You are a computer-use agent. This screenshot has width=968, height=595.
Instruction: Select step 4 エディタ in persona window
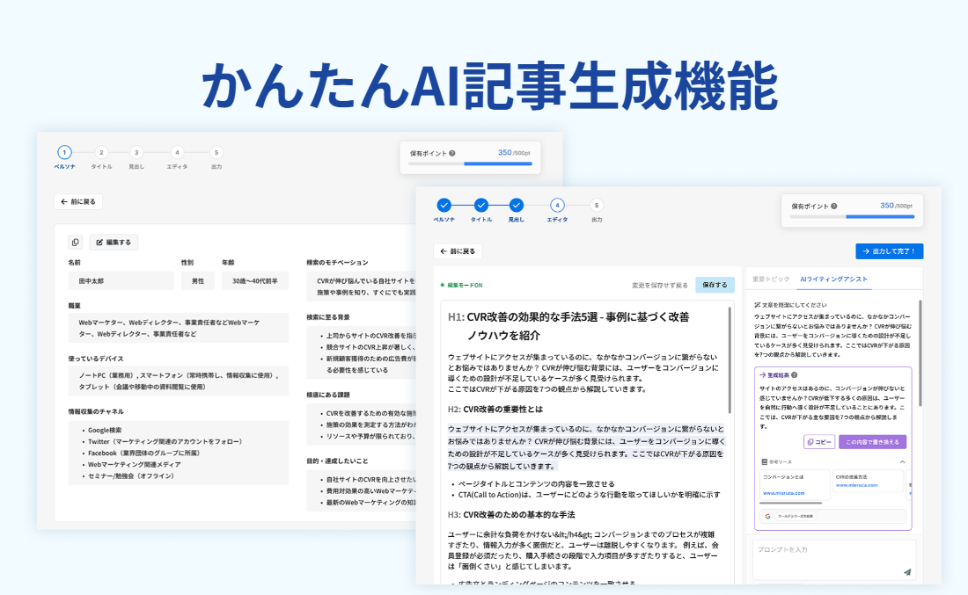[177, 152]
